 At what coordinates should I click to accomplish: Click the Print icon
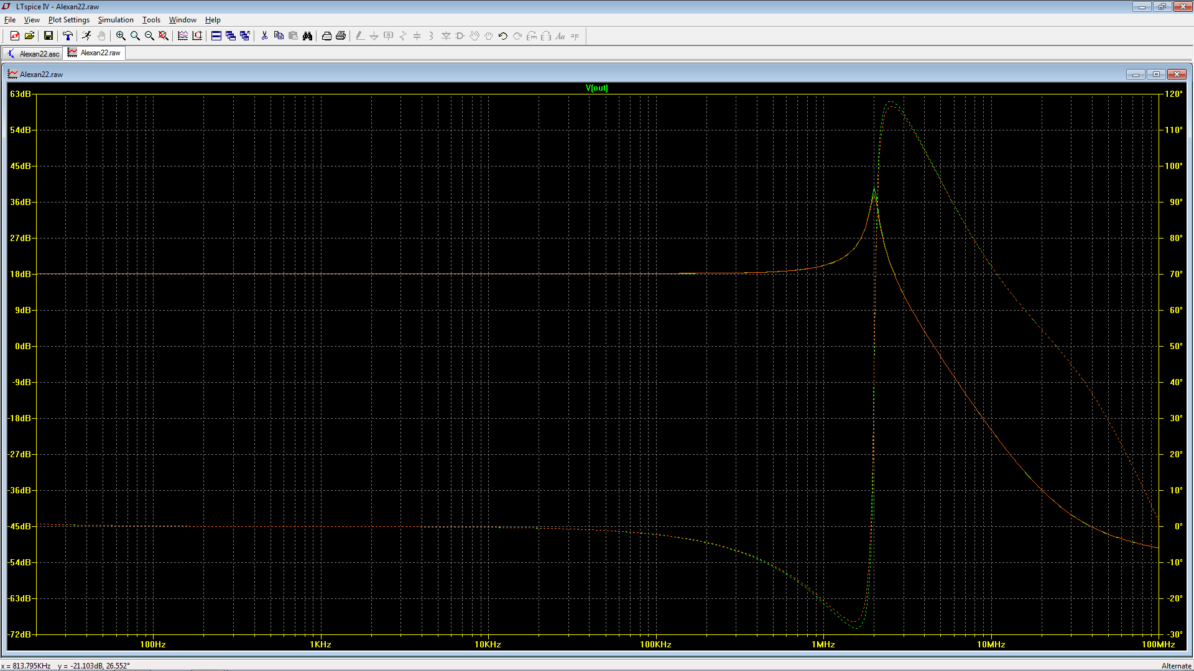pos(341,36)
